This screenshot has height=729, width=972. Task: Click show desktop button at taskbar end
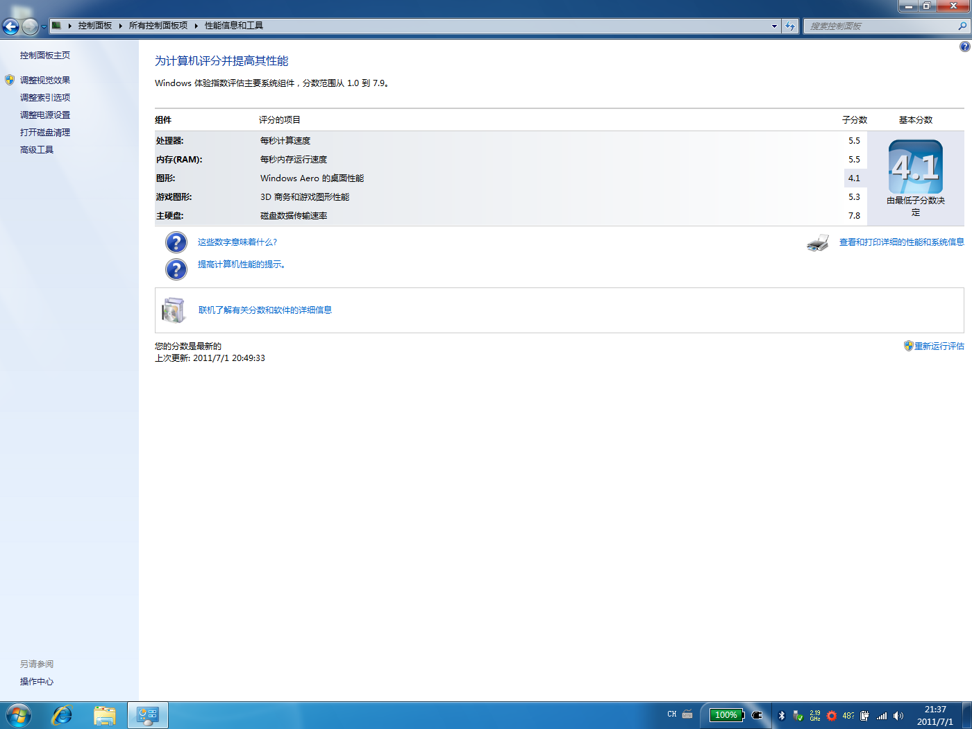click(966, 715)
